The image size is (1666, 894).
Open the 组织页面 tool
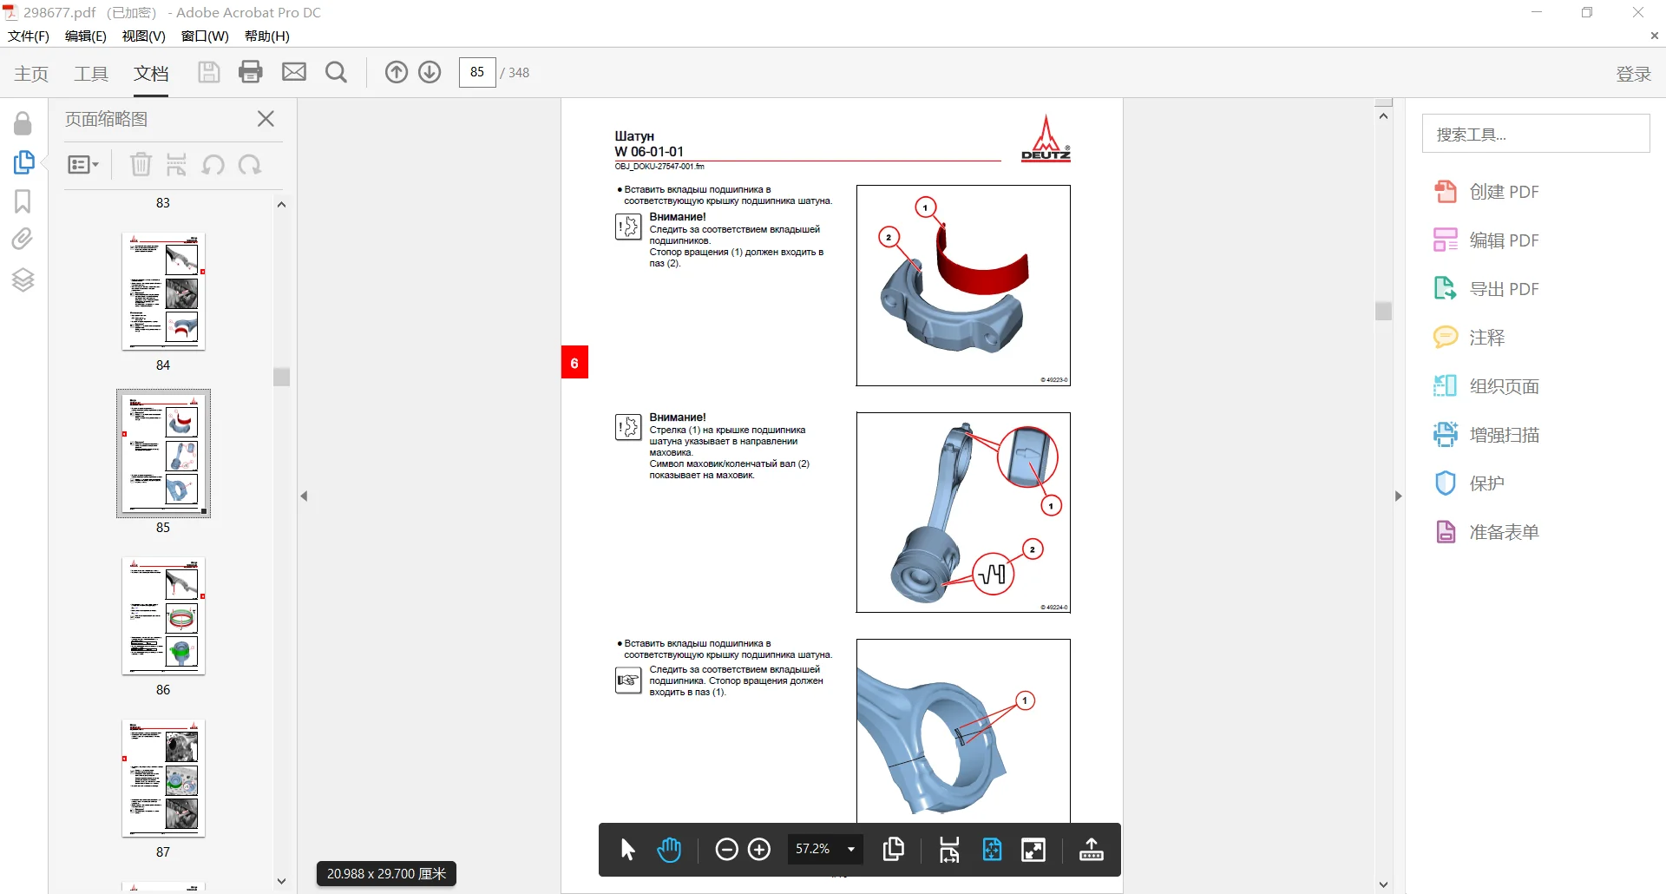(x=1487, y=386)
